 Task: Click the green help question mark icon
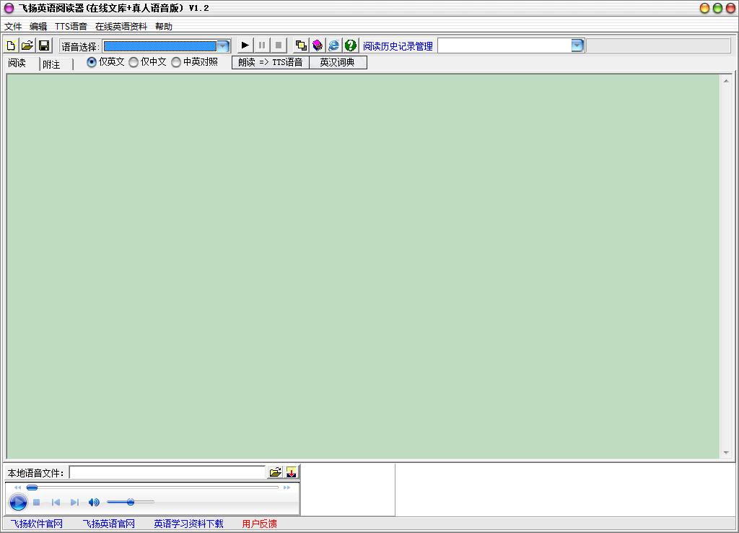pyautogui.click(x=351, y=45)
